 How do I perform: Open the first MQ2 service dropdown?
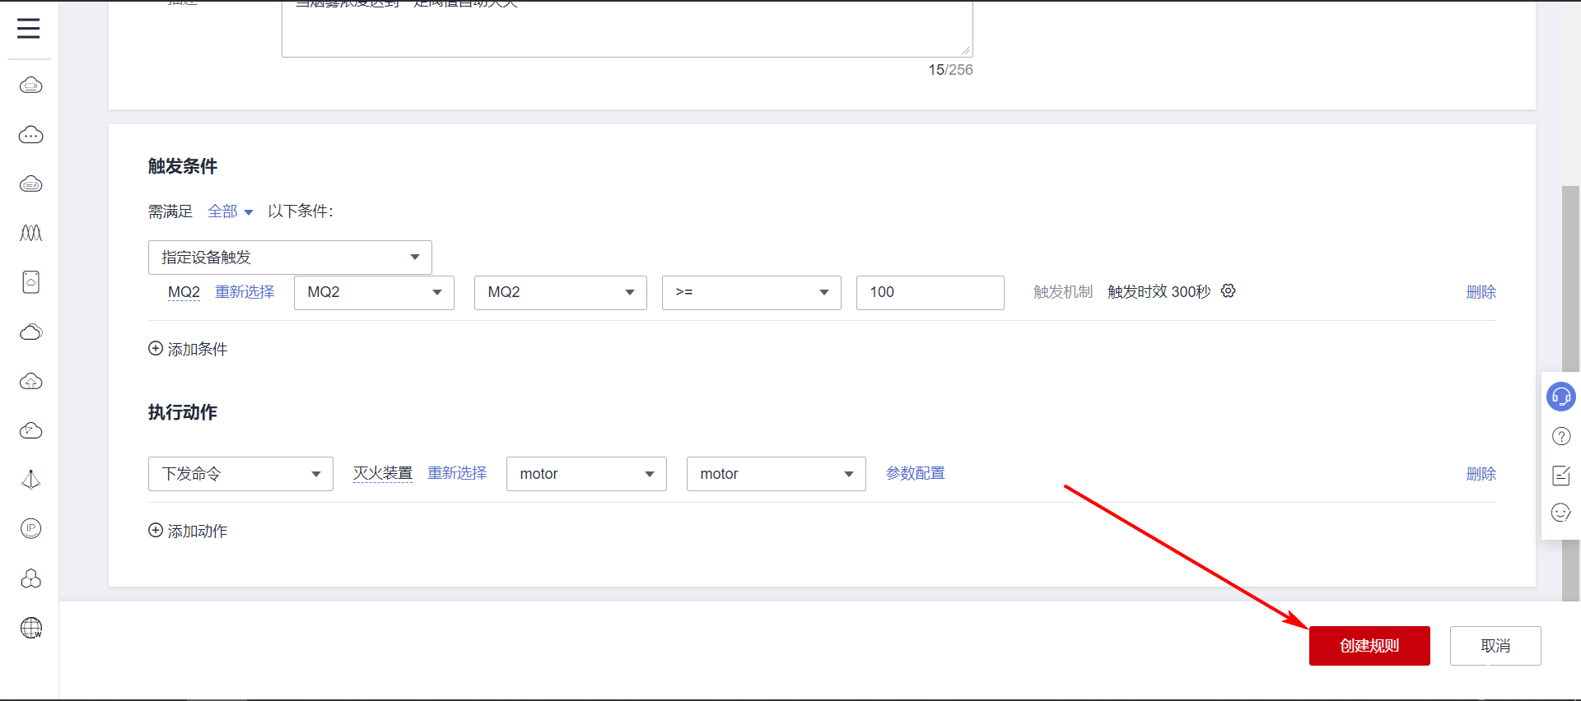point(374,293)
